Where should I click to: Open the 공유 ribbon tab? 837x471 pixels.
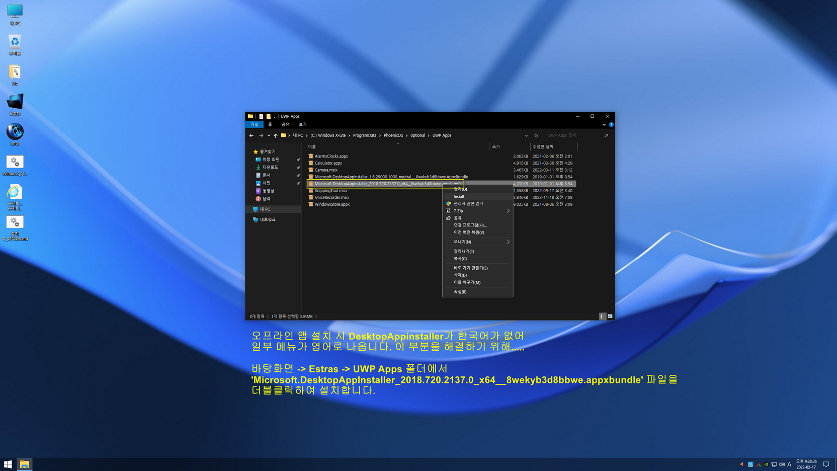pyautogui.click(x=285, y=124)
